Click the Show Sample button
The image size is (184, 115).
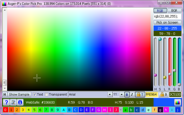coord(19,94)
